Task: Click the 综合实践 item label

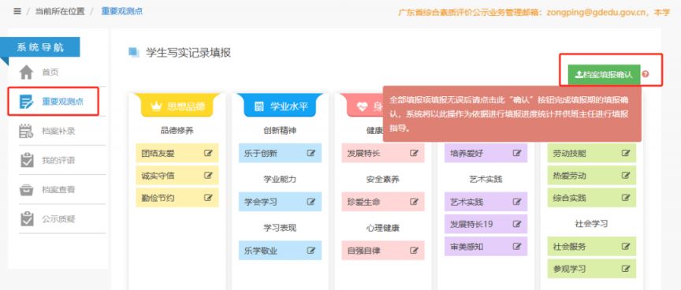Action: tap(569, 198)
